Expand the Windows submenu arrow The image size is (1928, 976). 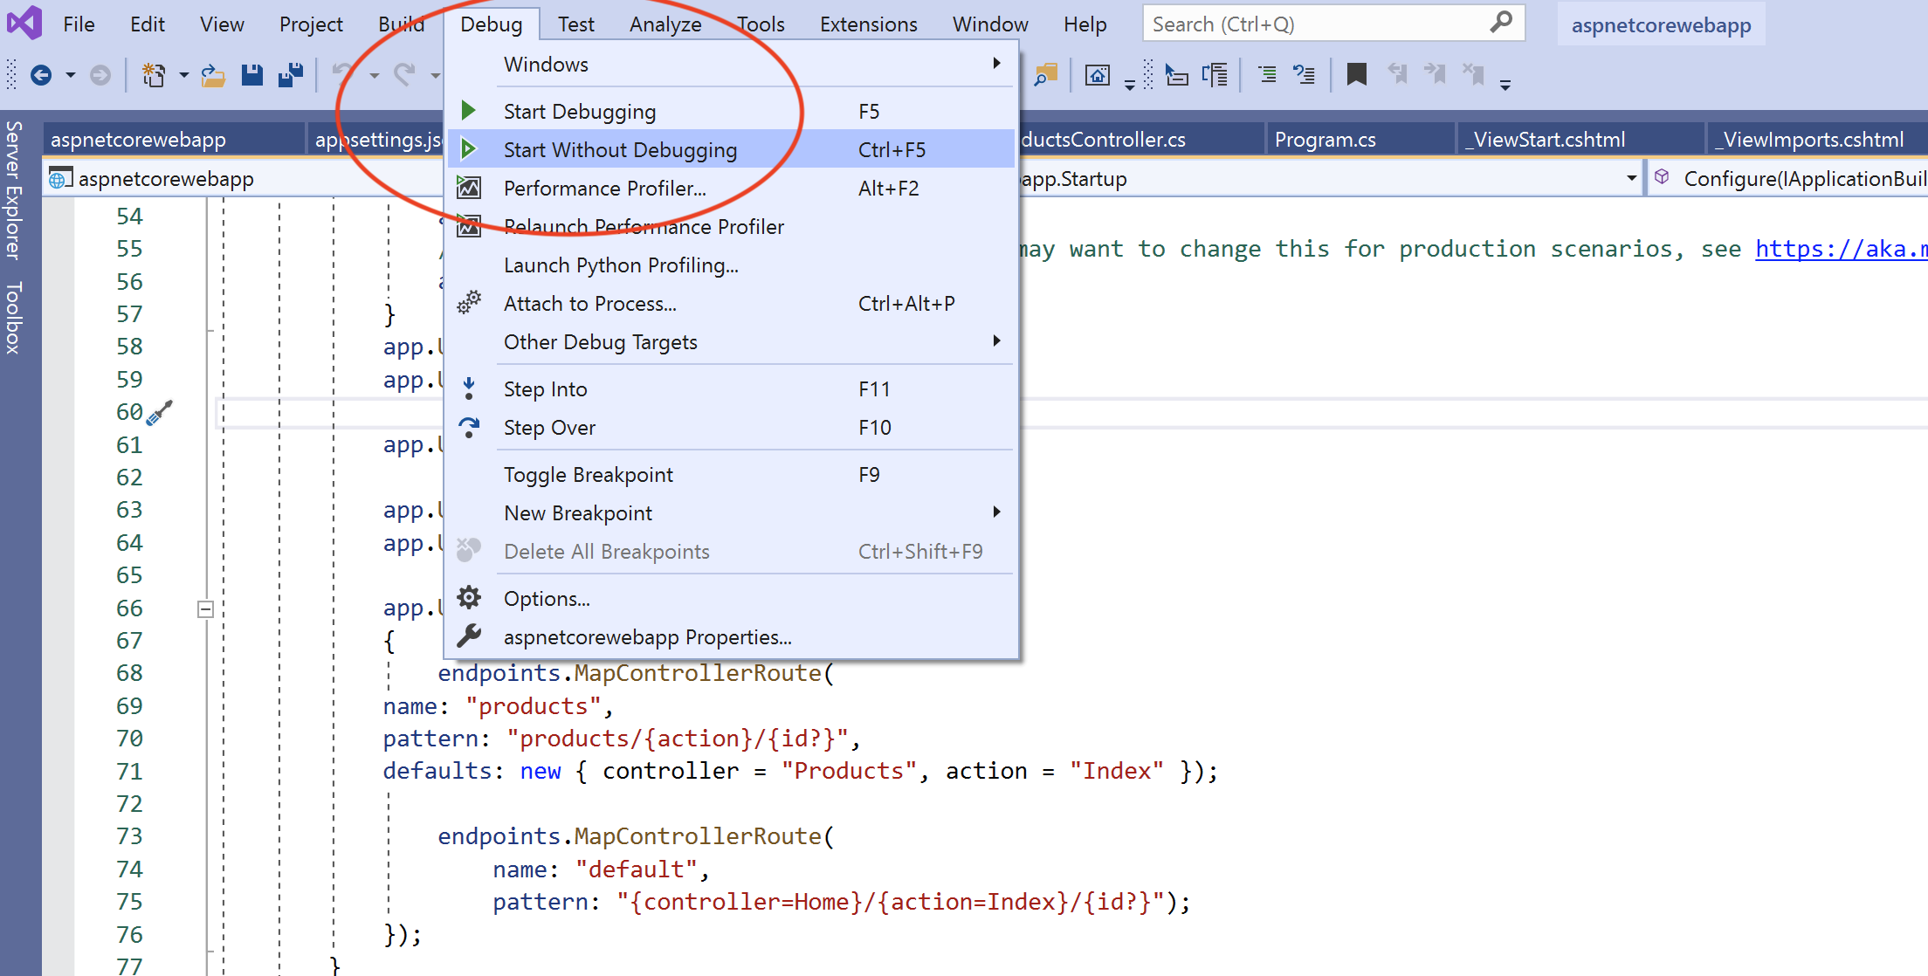coord(996,64)
